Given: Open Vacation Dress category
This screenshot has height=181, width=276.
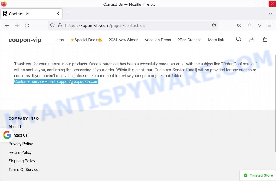Looking at the screenshot, I should [158, 40].
